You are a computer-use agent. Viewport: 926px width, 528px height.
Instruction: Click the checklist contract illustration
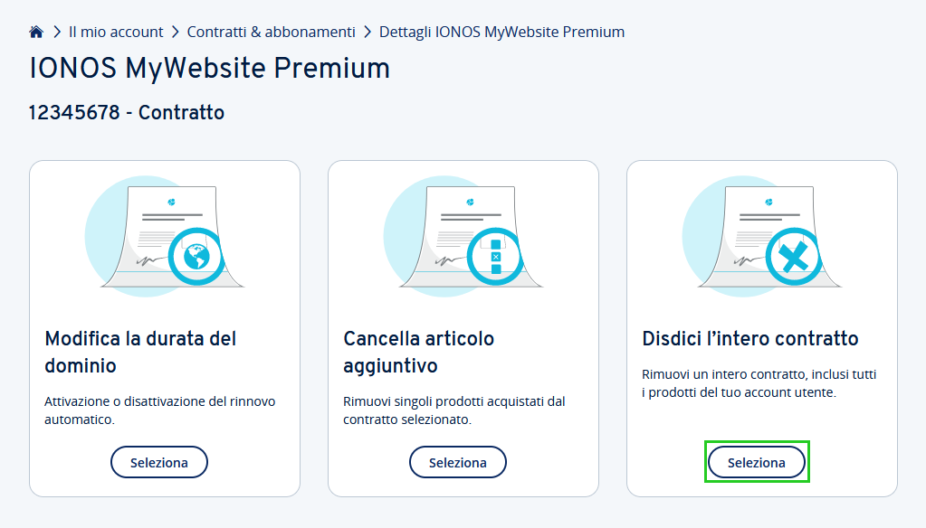[463, 236]
